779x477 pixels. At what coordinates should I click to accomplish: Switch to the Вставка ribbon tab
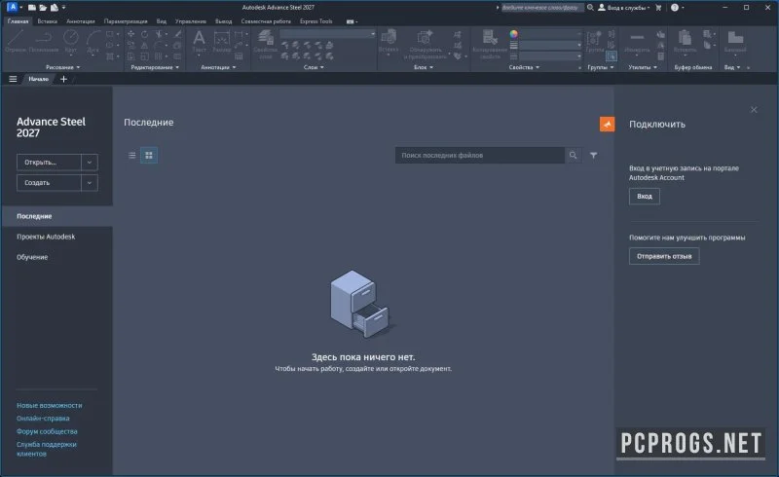[x=47, y=21]
